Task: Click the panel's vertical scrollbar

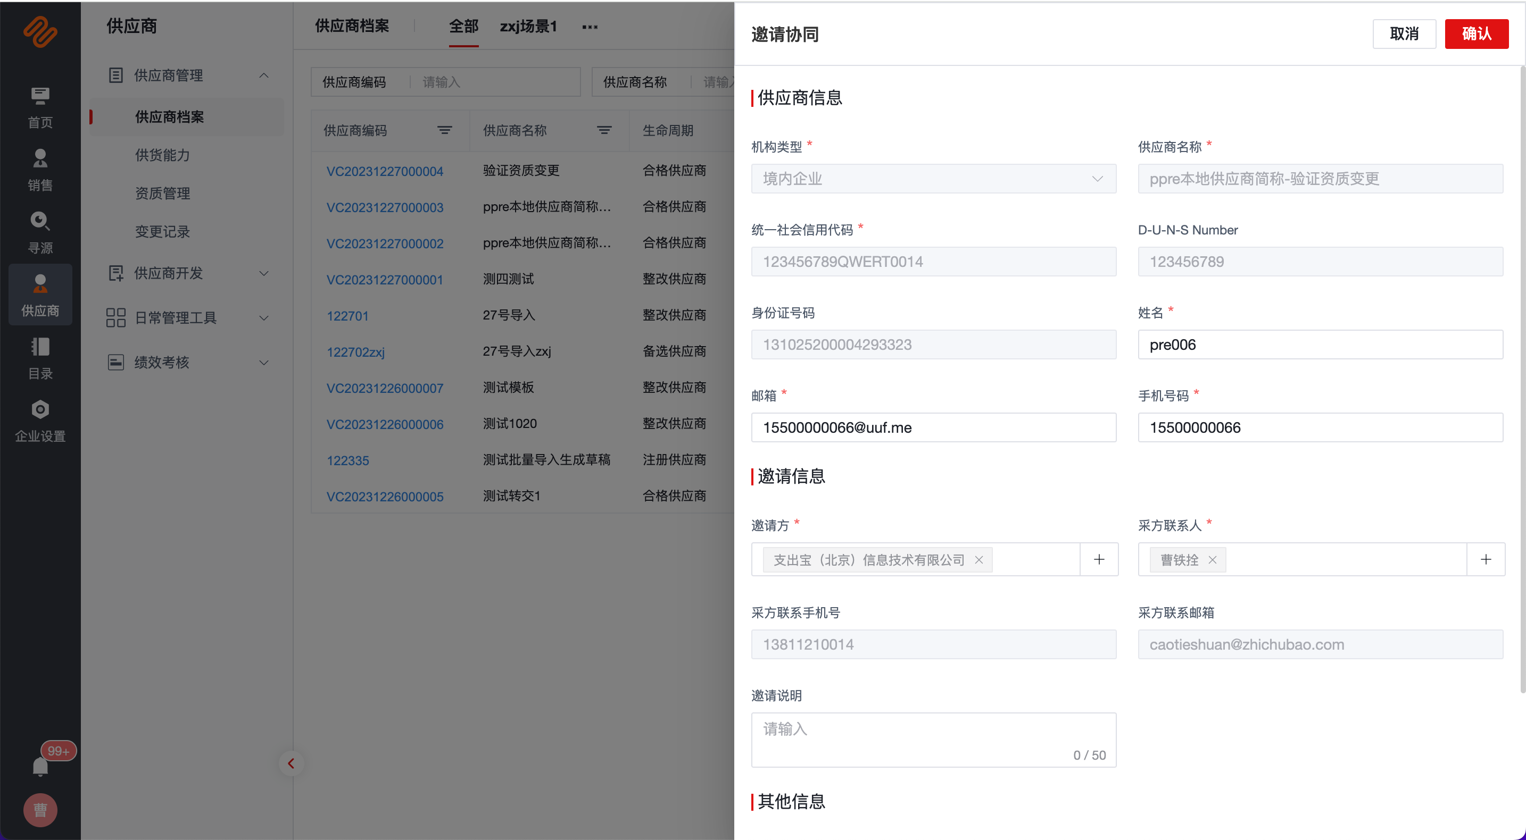Action: click(x=1522, y=379)
